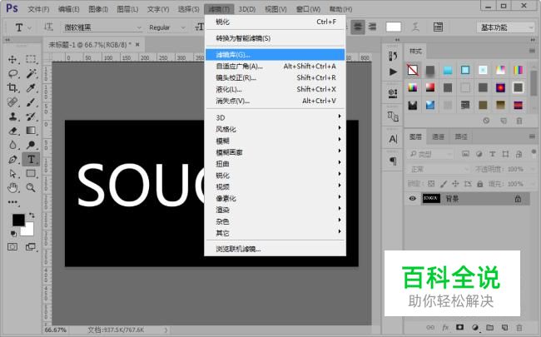Open the Regular font style dropdown
Image resolution: width=541 pixels, height=337 pixels.
(x=167, y=27)
